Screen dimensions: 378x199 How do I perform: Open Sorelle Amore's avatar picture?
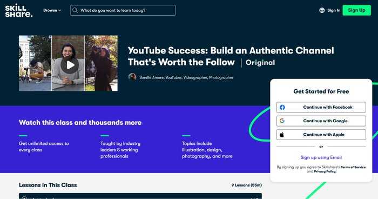pyautogui.click(x=132, y=77)
